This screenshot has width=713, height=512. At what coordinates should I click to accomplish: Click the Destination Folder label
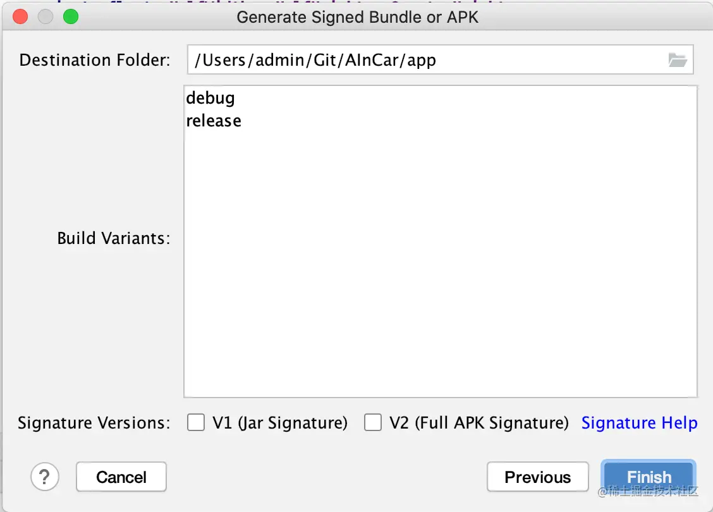tap(95, 60)
